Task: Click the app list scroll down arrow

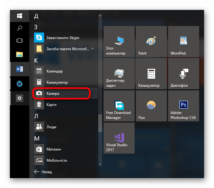Action: coord(100,164)
